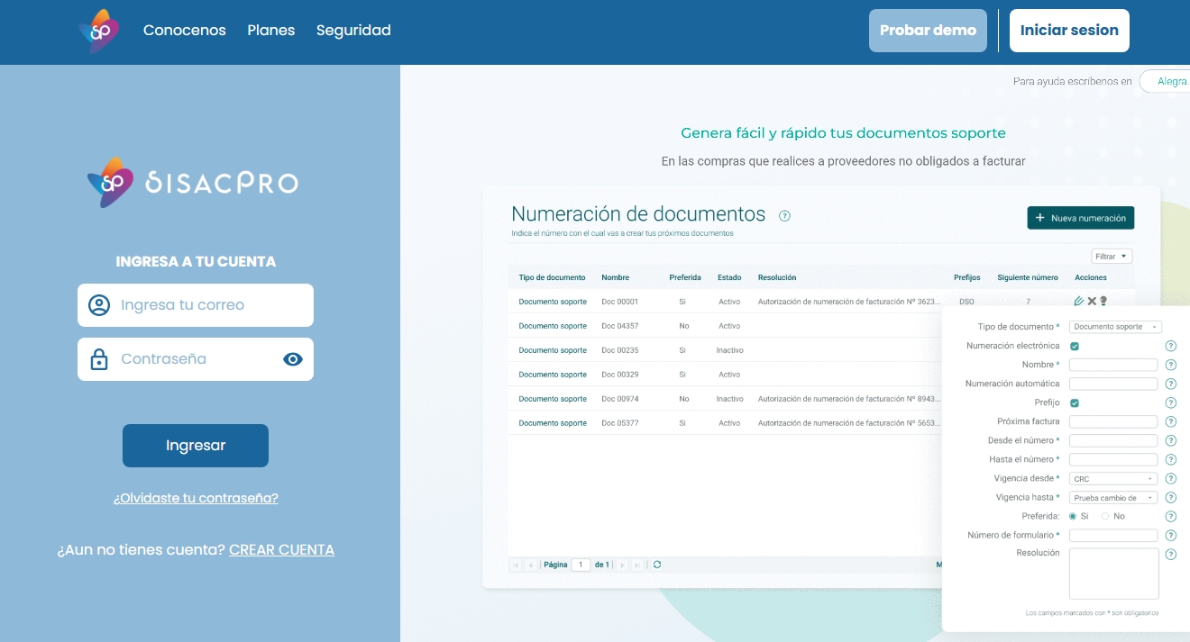Focus the Hasta el número input
The image size is (1190, 642).
point(1113,459)
